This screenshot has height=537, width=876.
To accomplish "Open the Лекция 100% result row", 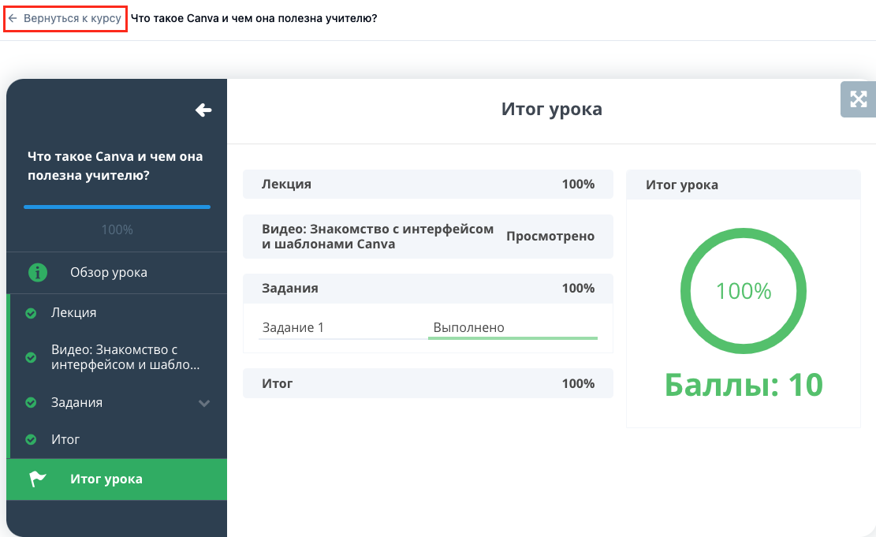I will click(x=428, y=184).
